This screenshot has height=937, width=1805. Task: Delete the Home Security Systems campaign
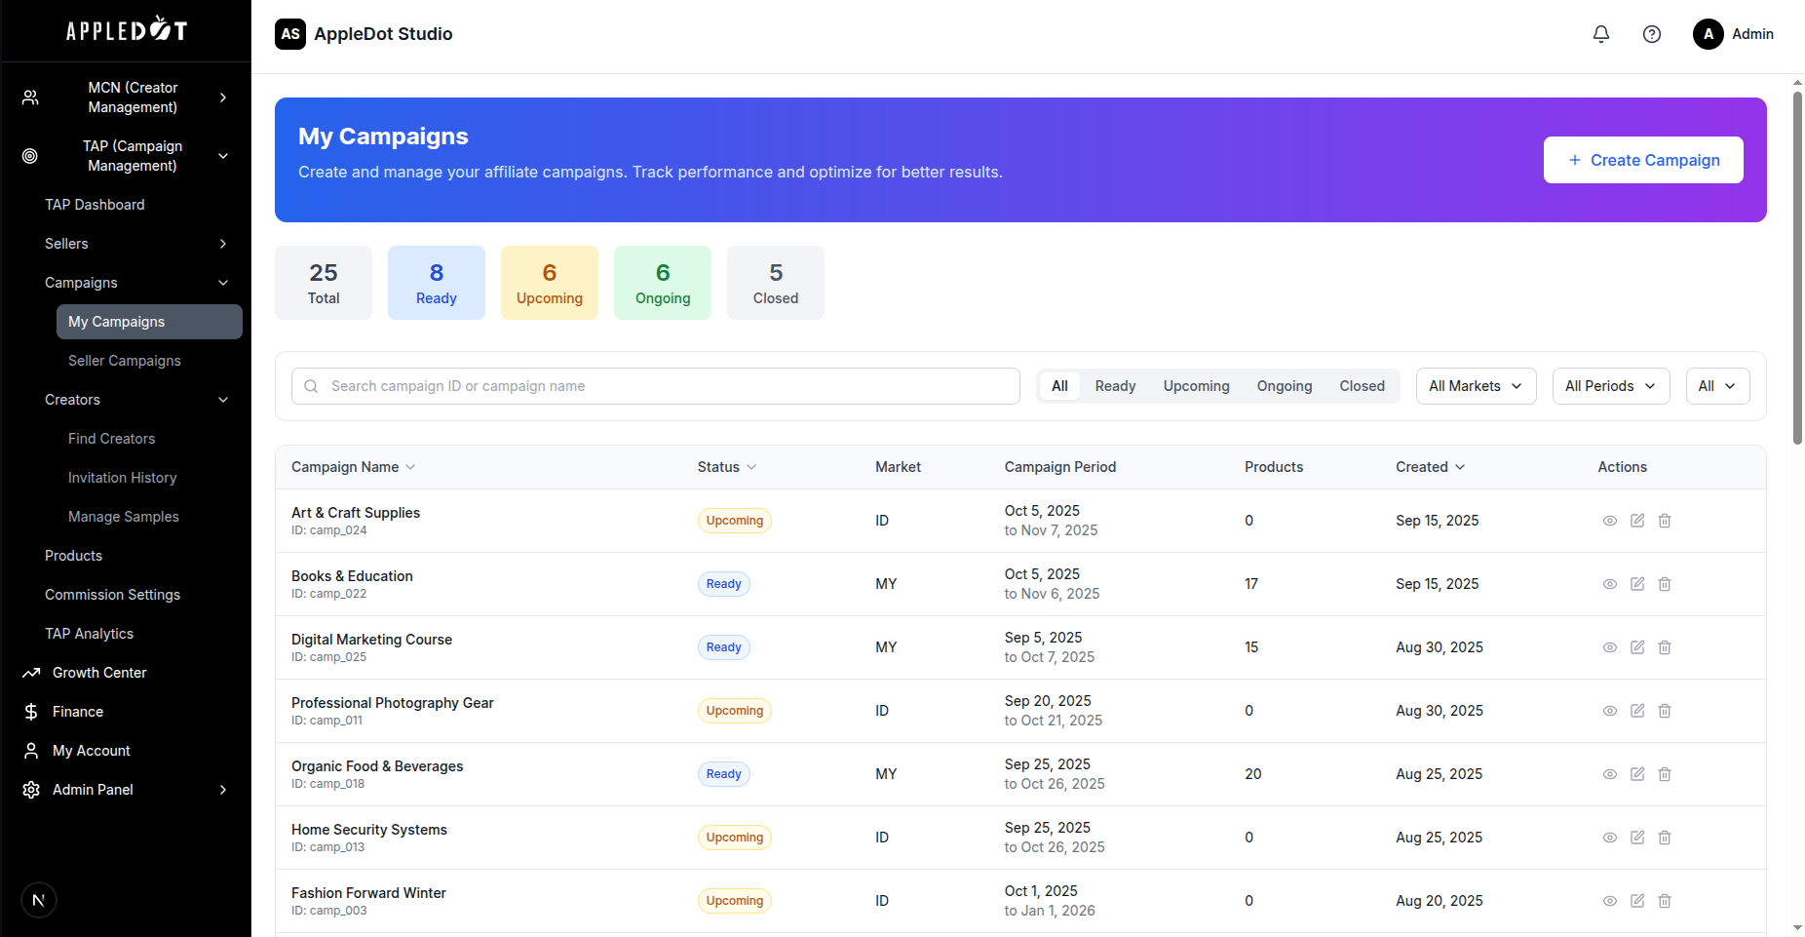(x=1665, y=838)
